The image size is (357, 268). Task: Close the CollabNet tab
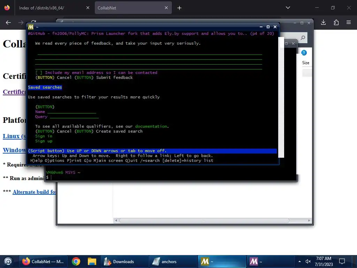[166, 8]
